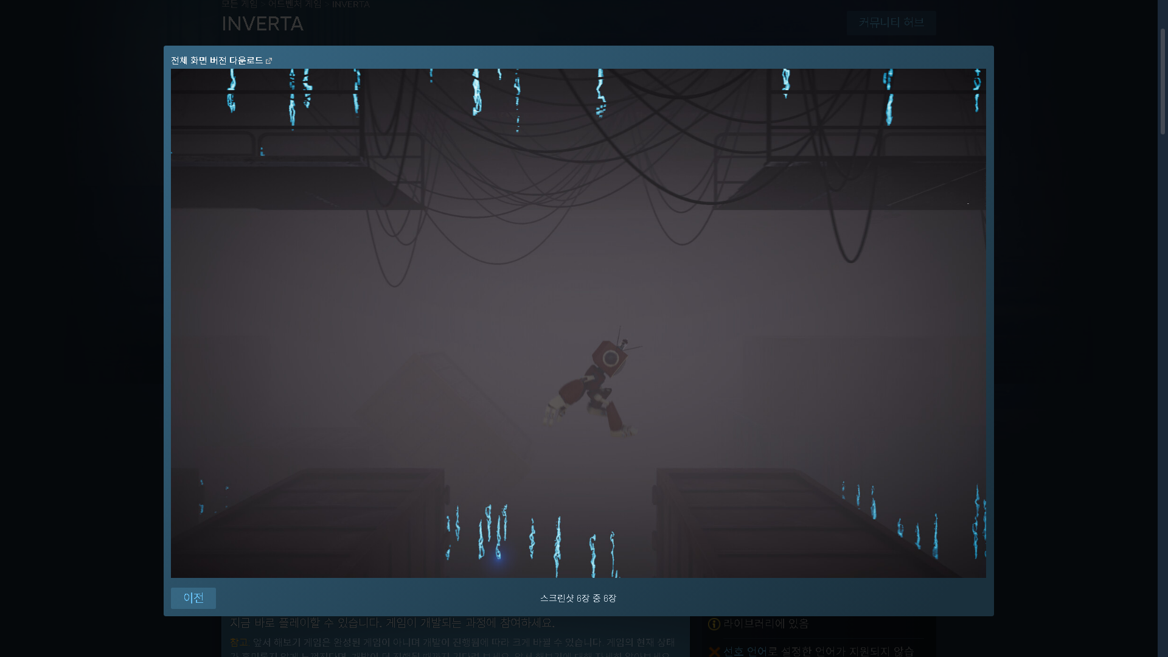Click the enlarged INVERTA robot screenshot

coord(578,323)
